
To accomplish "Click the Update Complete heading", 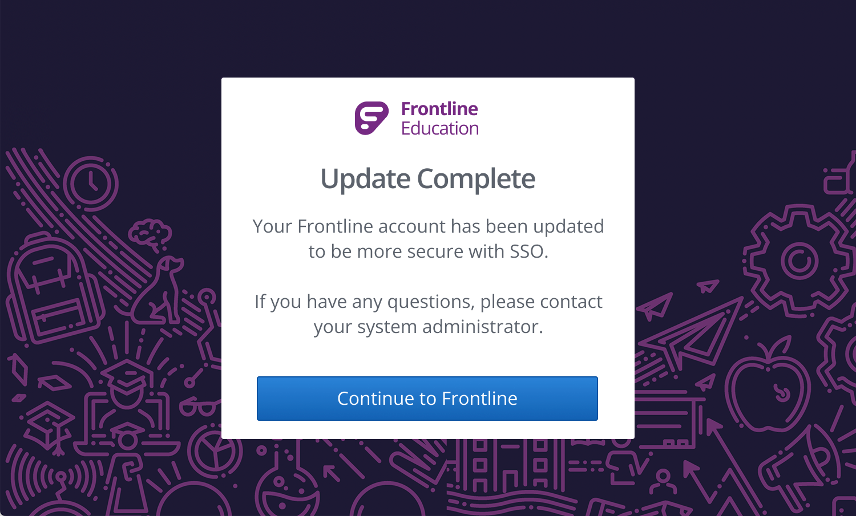I will (428, 179).
